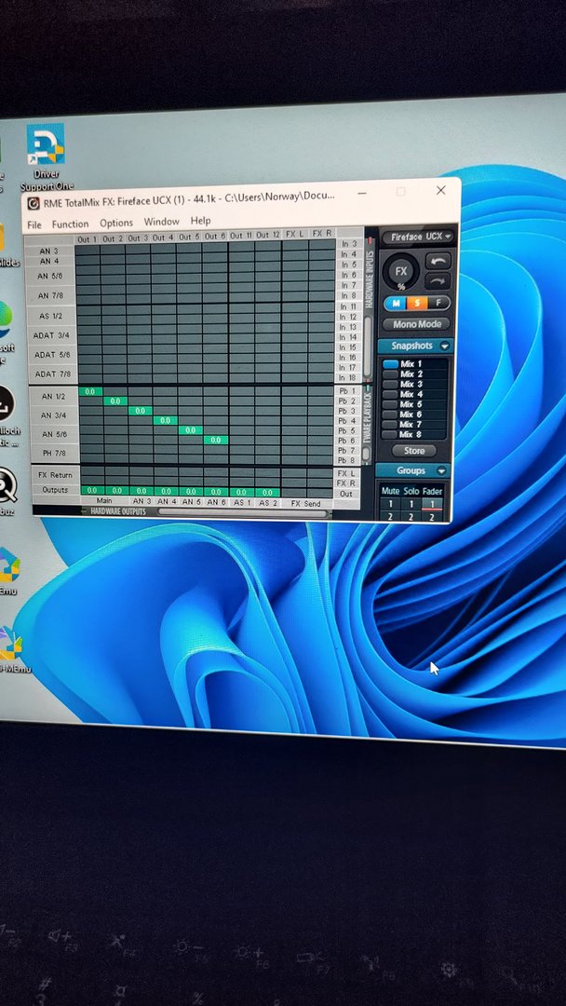Screen dimensions: 566x1006
Task: Open the Fireface UCX device dropdown
Action: click(x=418, y=237)
